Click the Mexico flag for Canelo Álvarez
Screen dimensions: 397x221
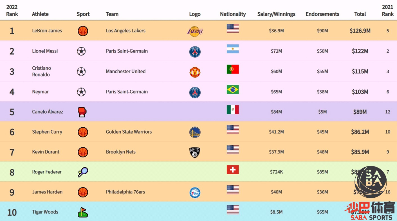(233, 109)
